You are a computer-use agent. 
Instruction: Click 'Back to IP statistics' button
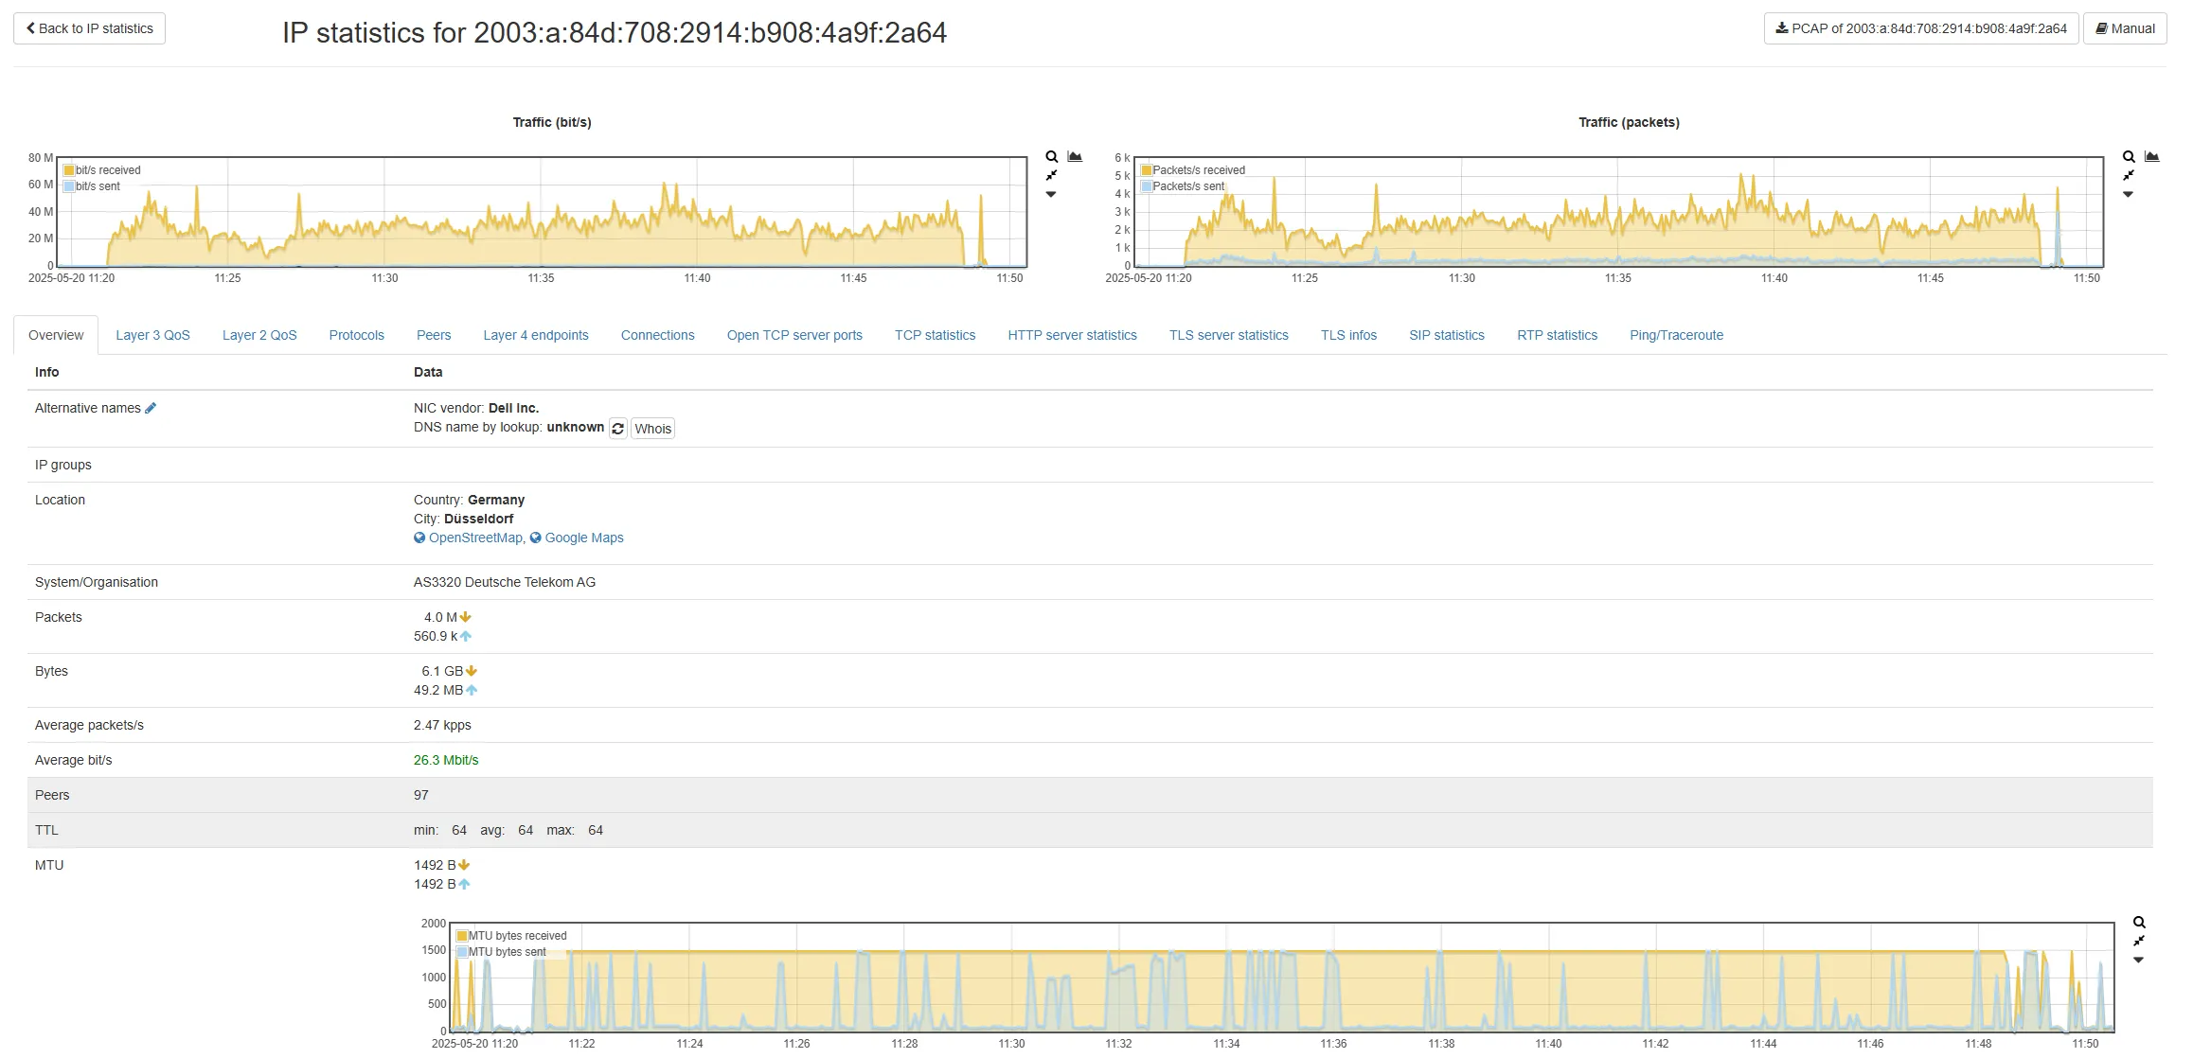pyautogui.click(x=89, y=28)
